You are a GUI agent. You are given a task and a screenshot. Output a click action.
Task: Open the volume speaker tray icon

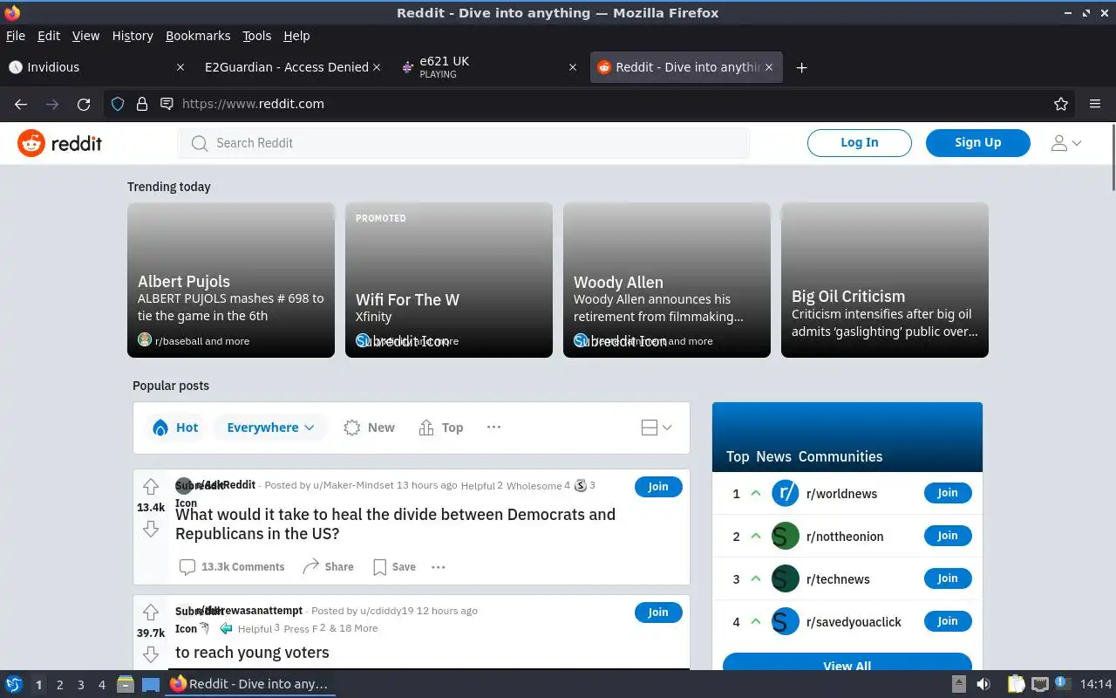[983, 685]
